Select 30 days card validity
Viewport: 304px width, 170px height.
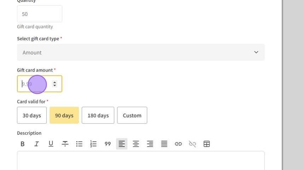point(32,115)
